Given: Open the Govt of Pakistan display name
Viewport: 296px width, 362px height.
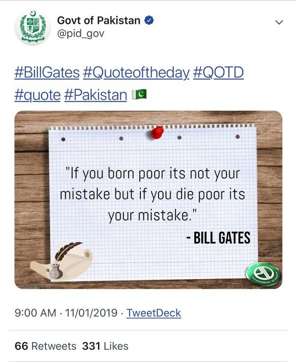Looking at the screenshot, I should tap(99, 21).
